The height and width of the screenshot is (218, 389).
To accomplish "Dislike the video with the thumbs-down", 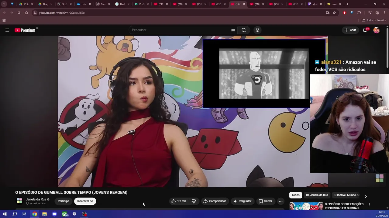I will coord(194,201).
